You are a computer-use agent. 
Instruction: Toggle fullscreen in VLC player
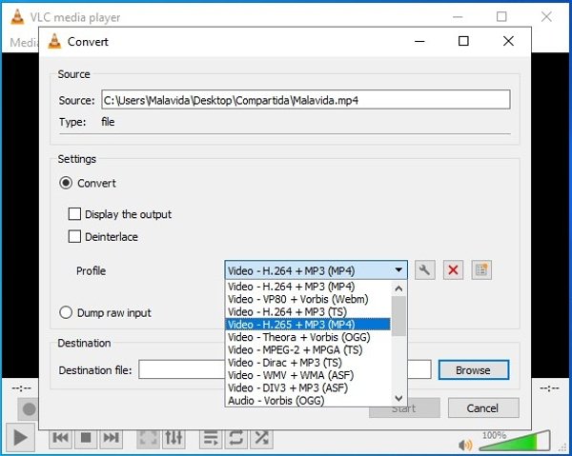(x=148, y=437)
